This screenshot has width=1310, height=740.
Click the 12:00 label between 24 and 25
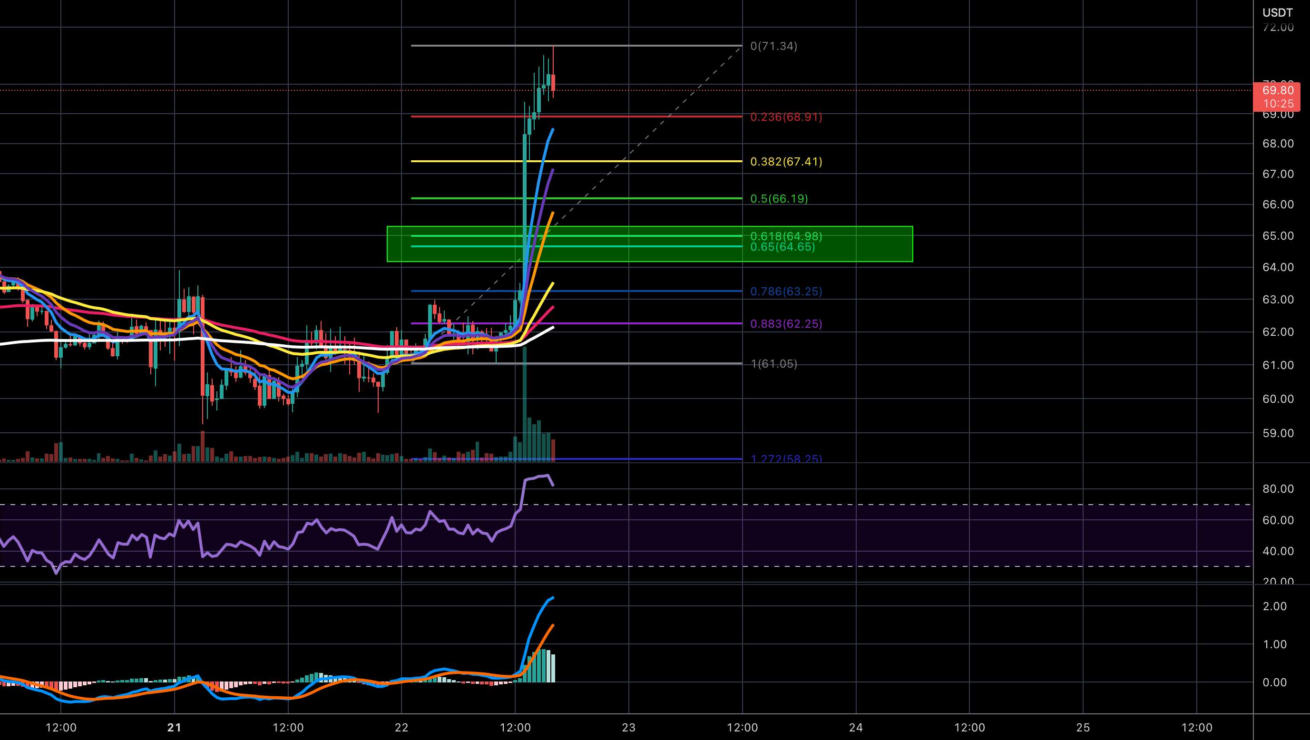[x=970, y=728]
